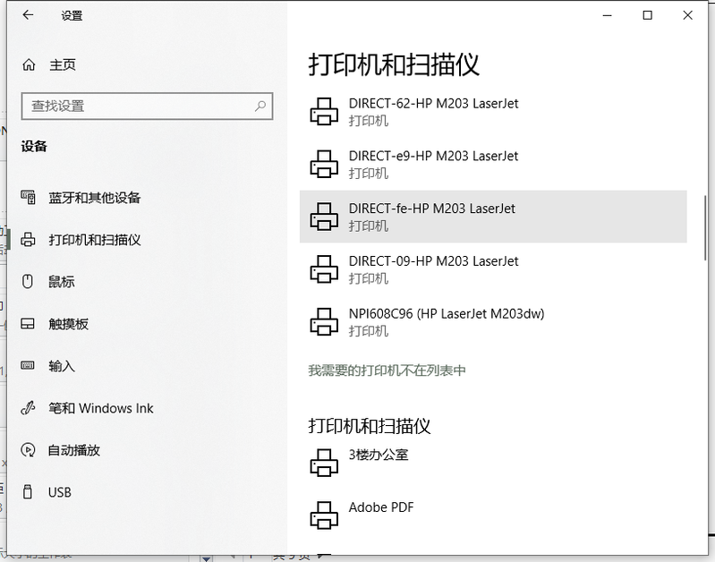Select DIRECT-09-HP M203 LaserJet printer
This screenshot has height=562, width=715.
(493, 268)
